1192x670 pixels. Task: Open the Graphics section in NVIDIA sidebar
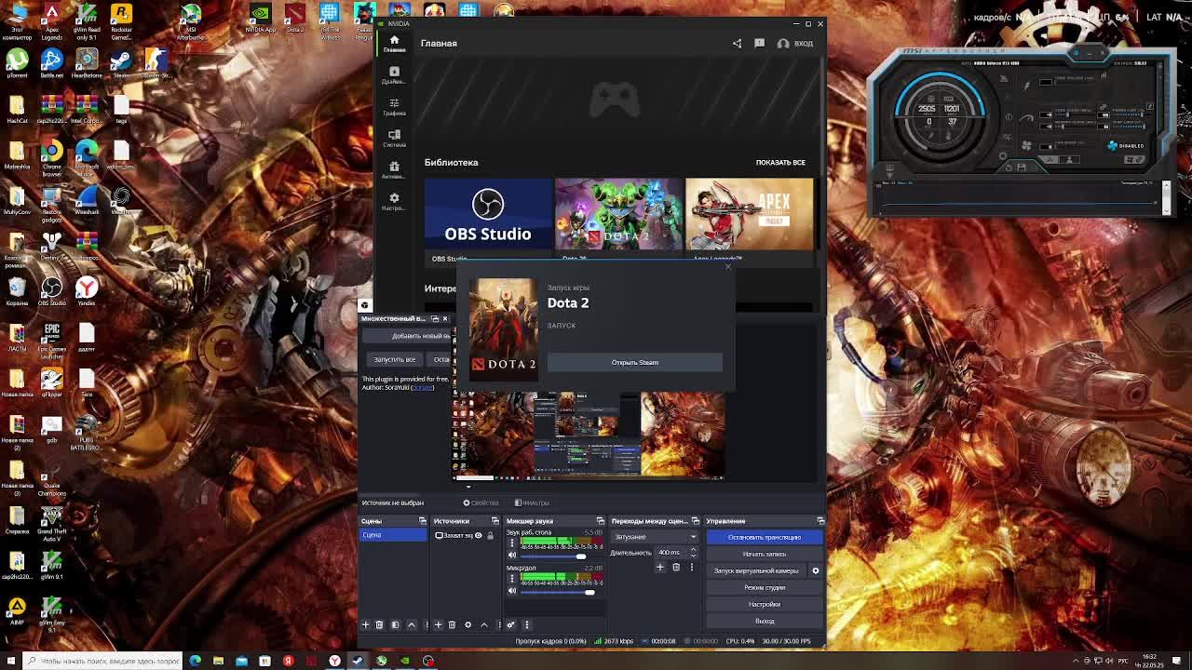[x=394, y=106]
